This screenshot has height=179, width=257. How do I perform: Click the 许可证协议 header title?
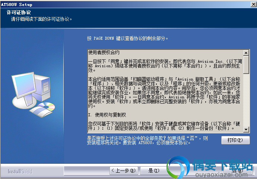(x=19, y=12)
